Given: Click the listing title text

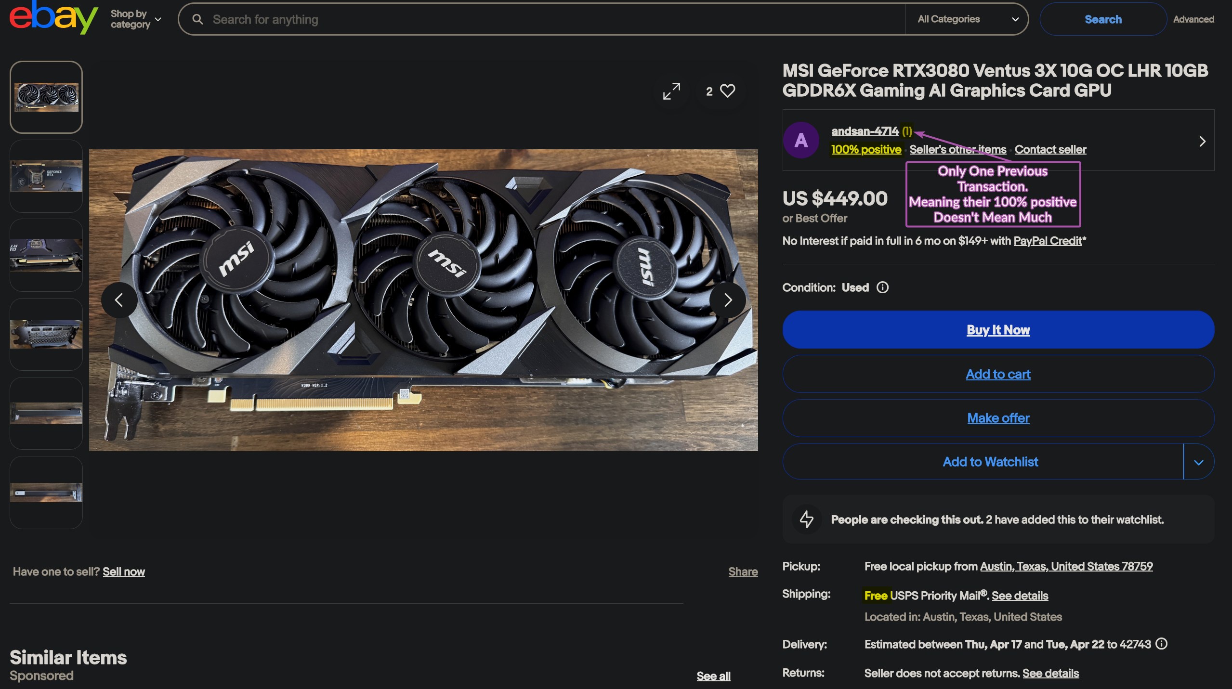Looking at the screenshot, I should (995, 80).
